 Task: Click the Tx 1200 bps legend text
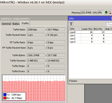click(x=14, y=95)
